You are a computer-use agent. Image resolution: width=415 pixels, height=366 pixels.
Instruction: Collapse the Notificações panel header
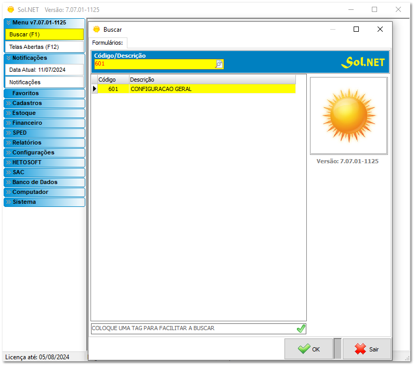pos(44,58)
